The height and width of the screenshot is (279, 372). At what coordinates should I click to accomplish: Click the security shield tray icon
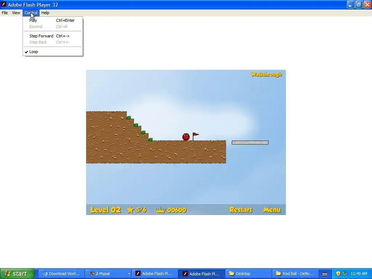[338, 274]
